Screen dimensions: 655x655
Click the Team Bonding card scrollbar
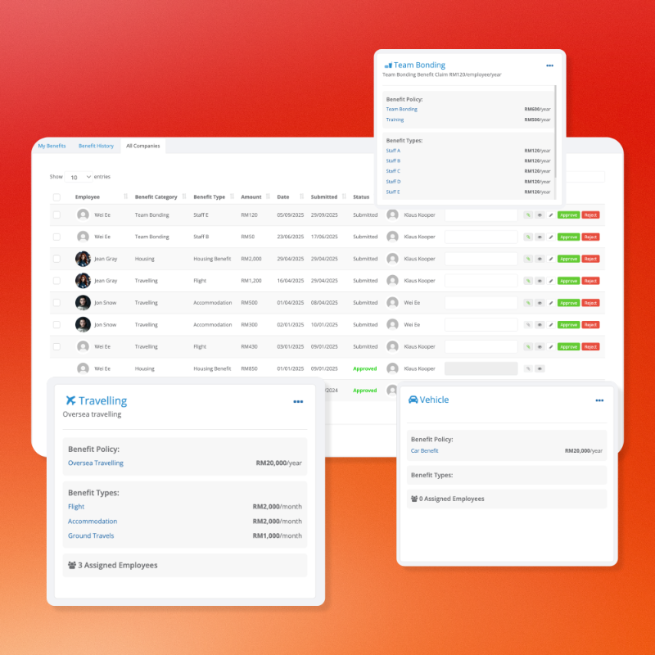(555, 131)
